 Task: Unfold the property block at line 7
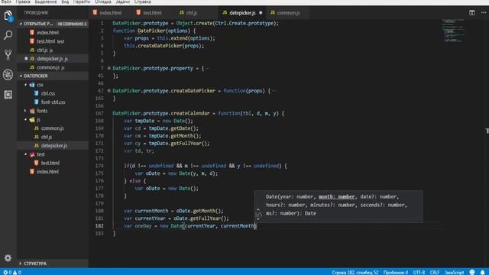[x=108, y=68]
